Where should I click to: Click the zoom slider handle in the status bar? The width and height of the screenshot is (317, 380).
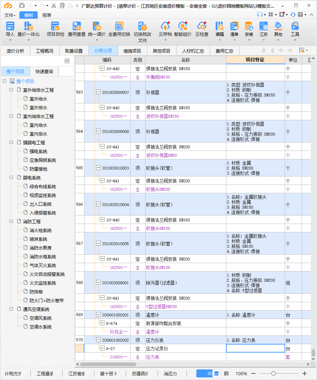pos(273,373)
